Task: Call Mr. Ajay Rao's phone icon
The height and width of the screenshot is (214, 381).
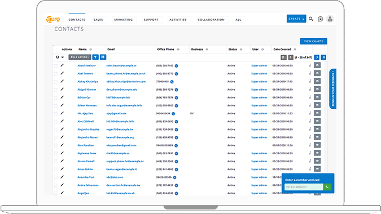Action: click(173, 114)
